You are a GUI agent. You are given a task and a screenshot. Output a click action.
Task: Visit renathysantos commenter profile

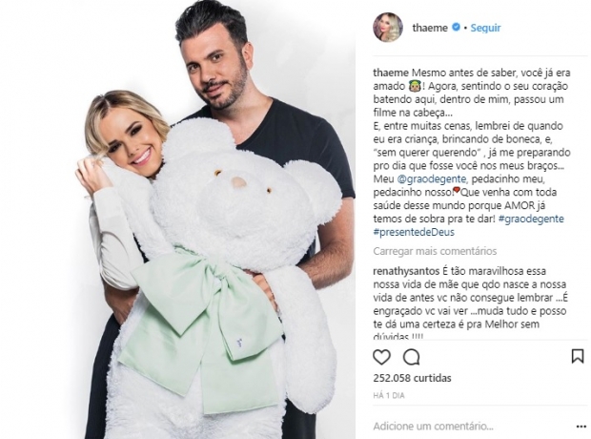tap(406, 271)
